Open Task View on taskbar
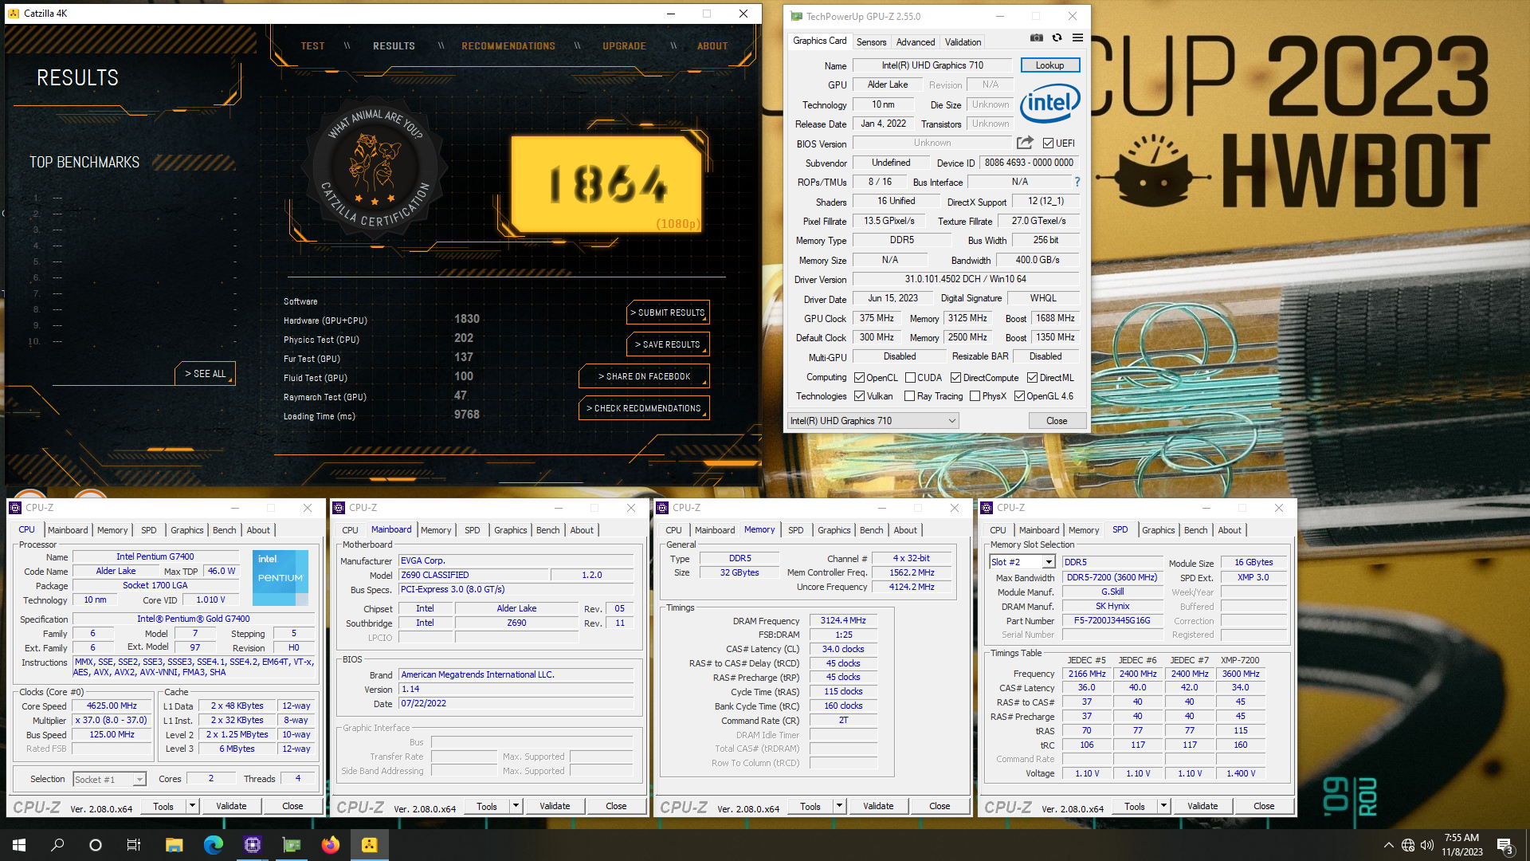Screen dimensions: 1530x861 click(134, 845)
